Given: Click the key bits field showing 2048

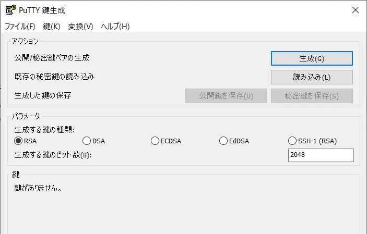Looking at the screenshot, I should click(x=321, y=155).
